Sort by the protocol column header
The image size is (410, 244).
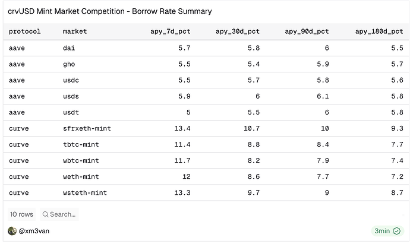[x=25, y=31]
